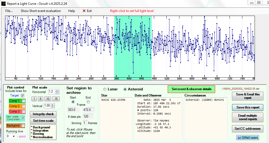Screen dimensions: 269x143
Task: Select the End frame radio button
Action: coord(88,102)
